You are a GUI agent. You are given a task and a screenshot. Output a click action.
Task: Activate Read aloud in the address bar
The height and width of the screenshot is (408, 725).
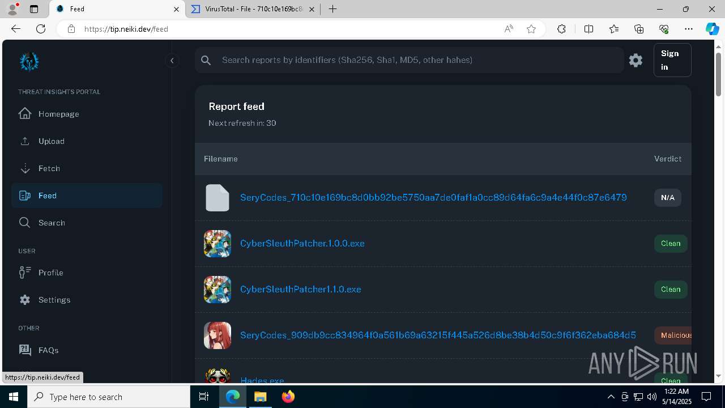pyautogui.click(x=509, y=29)
